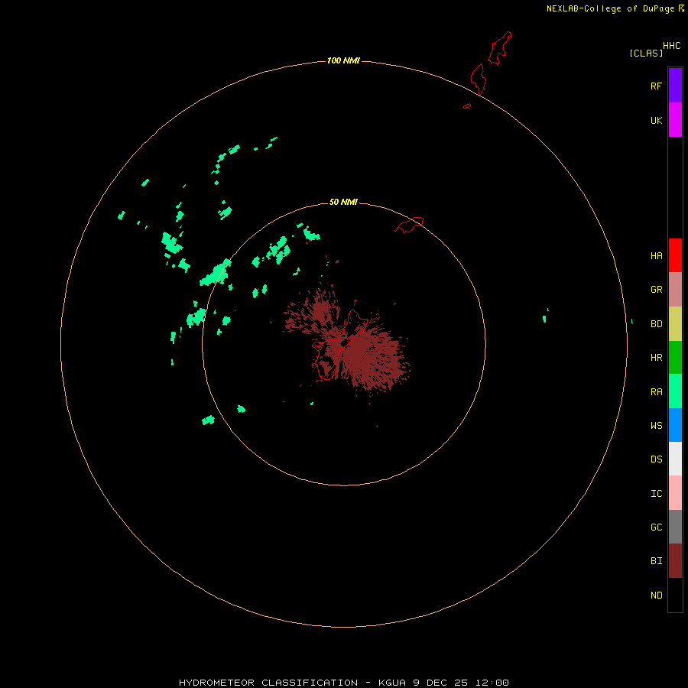Screen dimensions: 688x688
Task: Click the KGUA station identifier
Action: pyautogui.click(x=393, y=683)
